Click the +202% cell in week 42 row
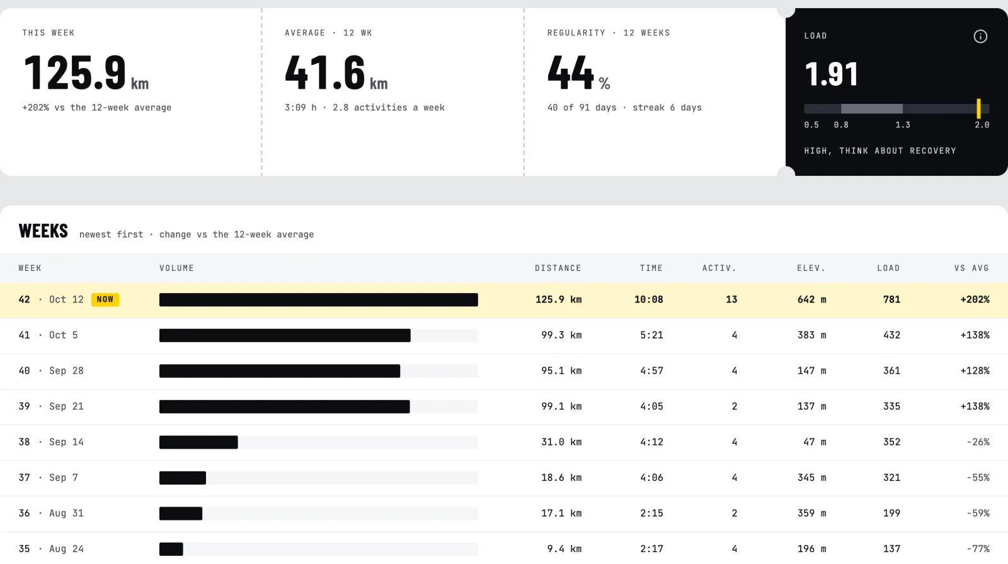Screen dimensions: 1008x564 click(975, 299)
